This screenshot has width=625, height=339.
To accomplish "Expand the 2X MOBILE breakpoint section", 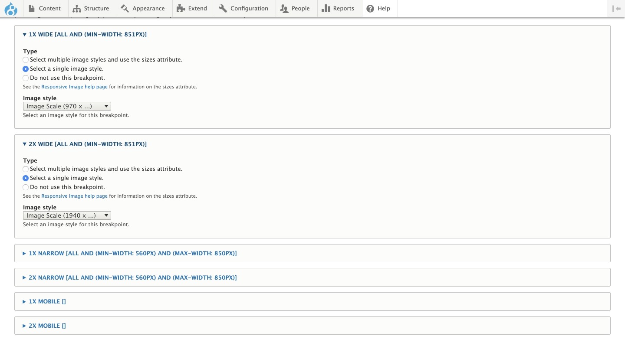I will coord(47,326).
